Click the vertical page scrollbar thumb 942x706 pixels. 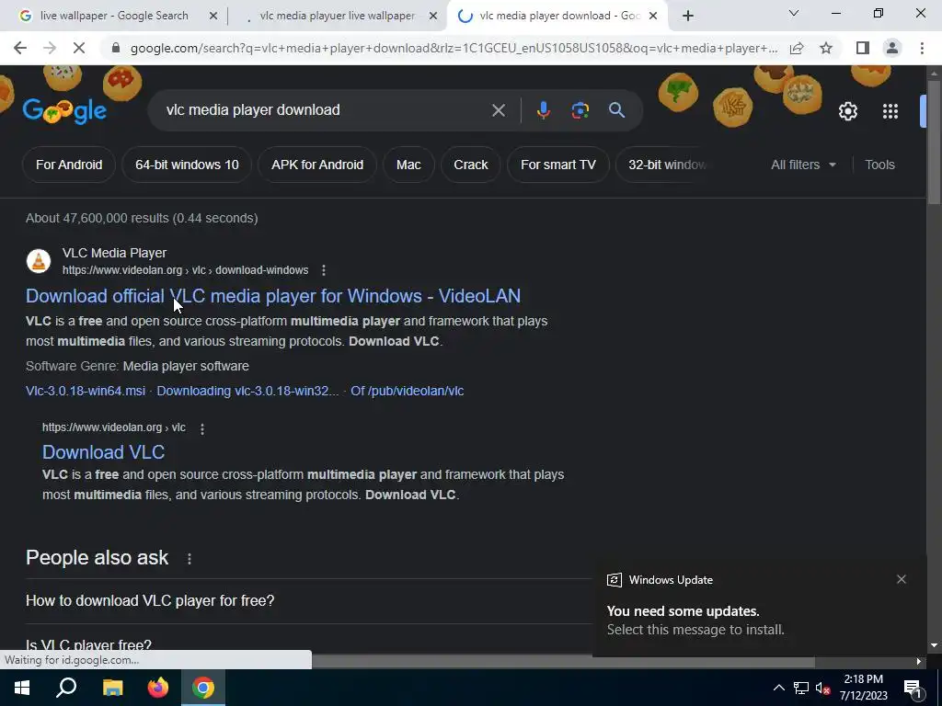[x=934, y=141]
